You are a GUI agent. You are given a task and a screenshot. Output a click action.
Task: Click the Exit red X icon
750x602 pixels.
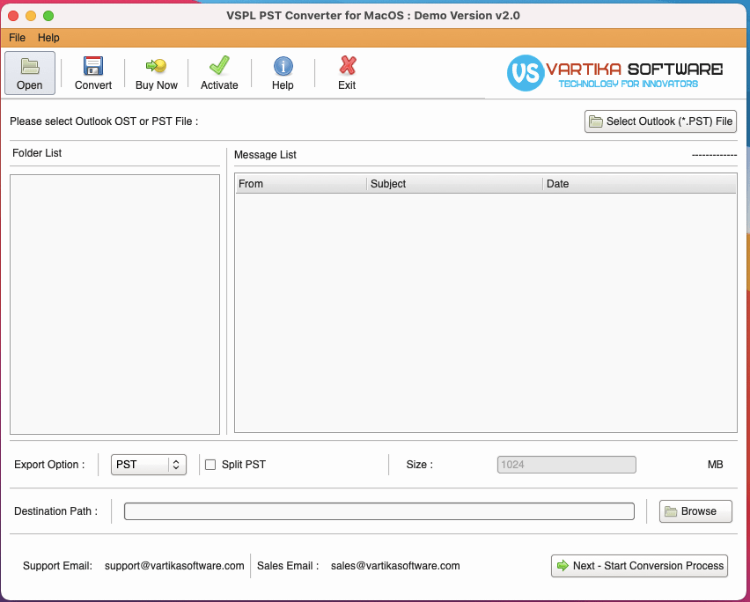pos(347,65)
